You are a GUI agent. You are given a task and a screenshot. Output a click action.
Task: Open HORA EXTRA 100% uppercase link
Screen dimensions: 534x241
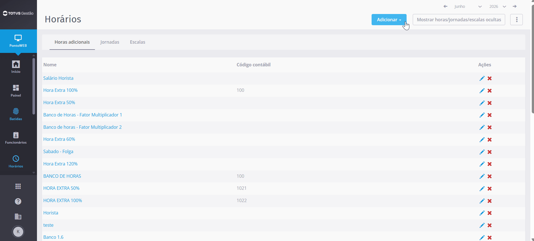[x=63, y=200]
